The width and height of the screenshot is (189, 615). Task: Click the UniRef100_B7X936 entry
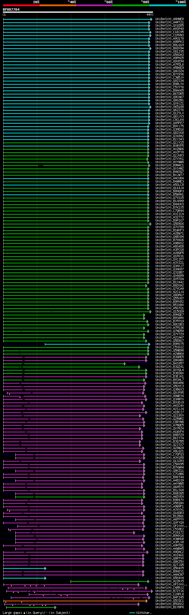[x=170, y=74]
